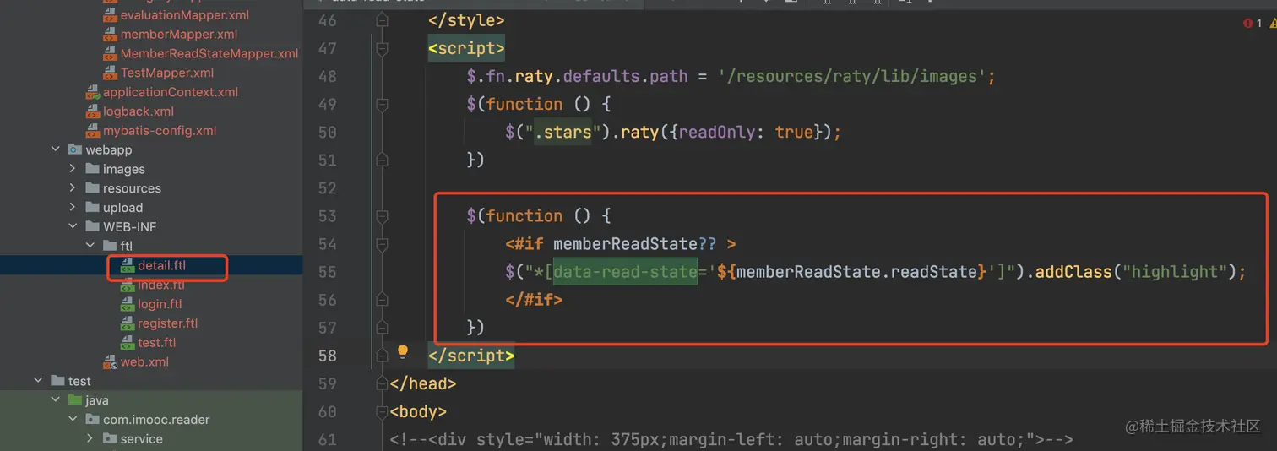This screenshot has height=451, width=1277.
Task: Select index.ftl in the project tree
Action: pos(161,285)
